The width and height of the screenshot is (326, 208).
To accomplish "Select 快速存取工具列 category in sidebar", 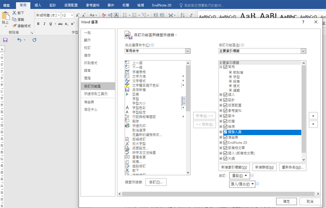I will click(x=96, y=94).
